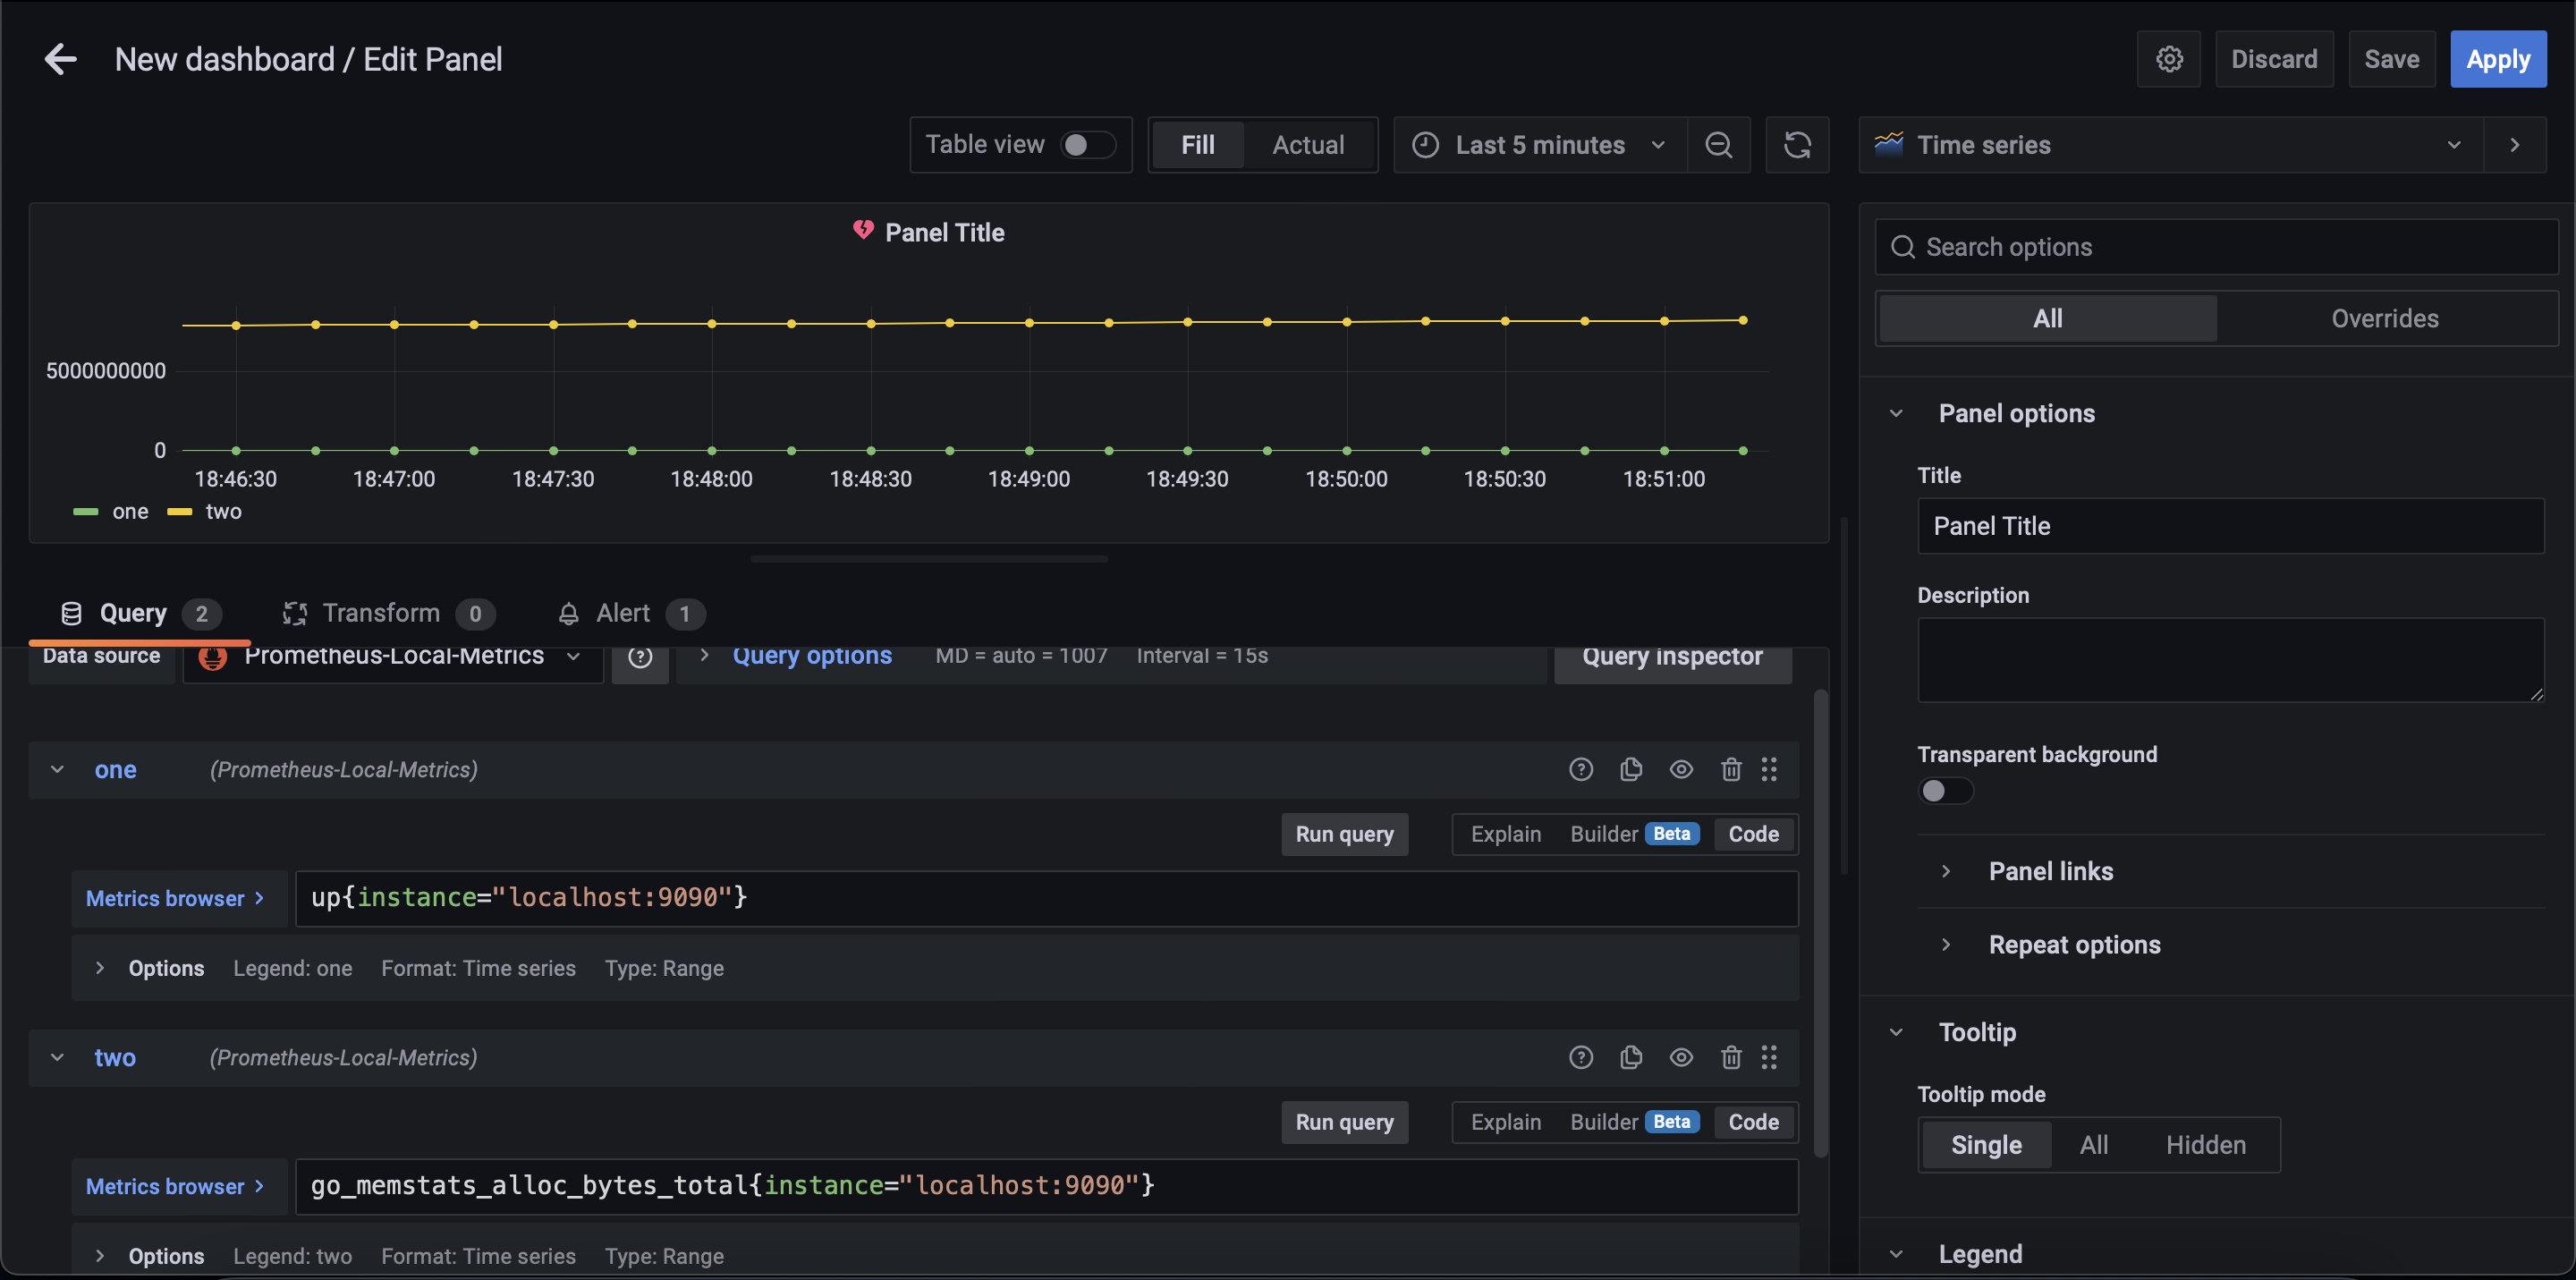Screen dimensions: 2576x1280
Task: Click the drag handle on query two
Action: [x=1769, y=1057]
